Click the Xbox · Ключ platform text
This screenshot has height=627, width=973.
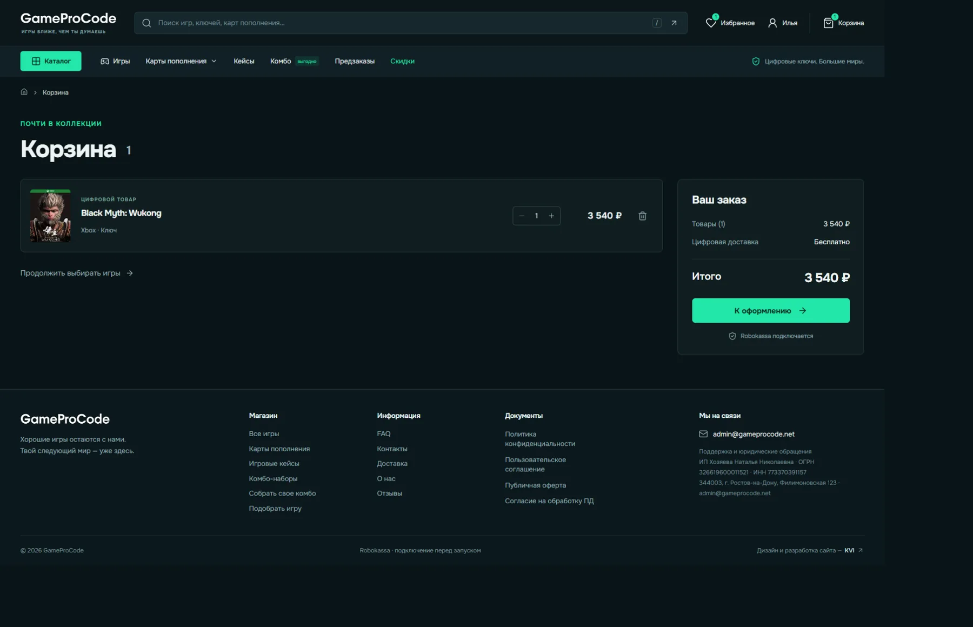click(99, 230)
